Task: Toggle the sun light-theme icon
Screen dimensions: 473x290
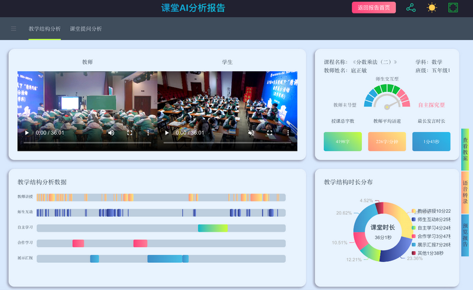Action: click(432, 8)
